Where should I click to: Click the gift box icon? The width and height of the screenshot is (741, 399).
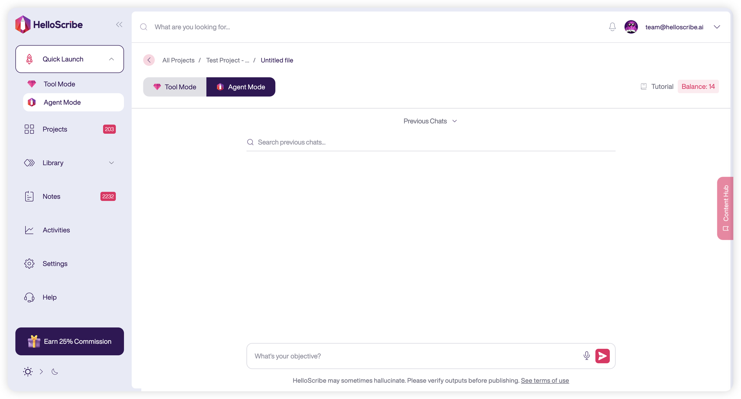(x=34, y=341)
